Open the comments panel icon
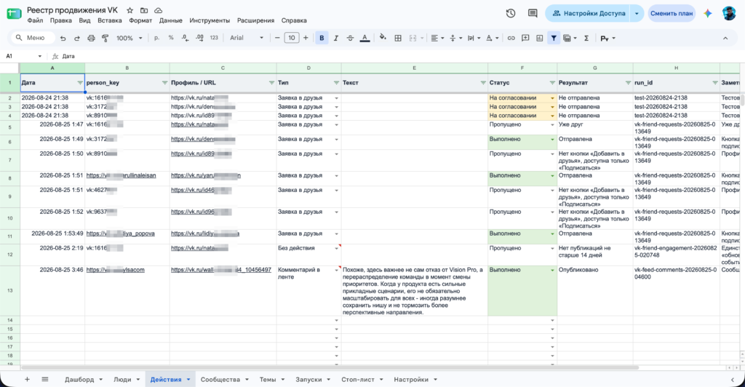This screenshot has height=387, width=745. (533, 13)
